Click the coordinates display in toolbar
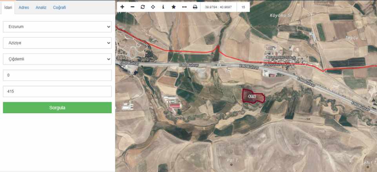The width and height of the screenshot is (377, 172). click(x=219, y=7)
